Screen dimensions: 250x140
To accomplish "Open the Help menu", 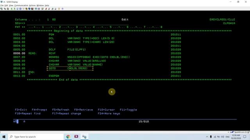I will click(47, 5).
